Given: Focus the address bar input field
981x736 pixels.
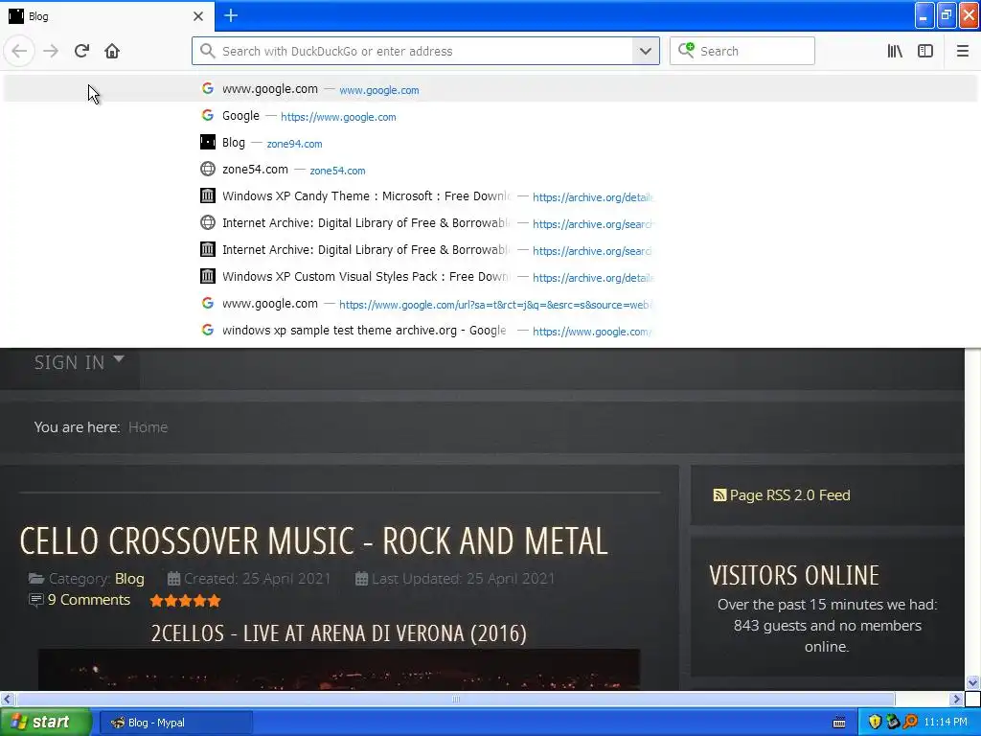Looking at the screenshot, I should (x=425, y=52).
